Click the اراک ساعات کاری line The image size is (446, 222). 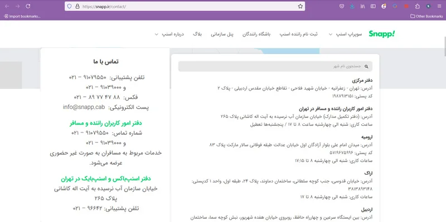tap(336, 197)
